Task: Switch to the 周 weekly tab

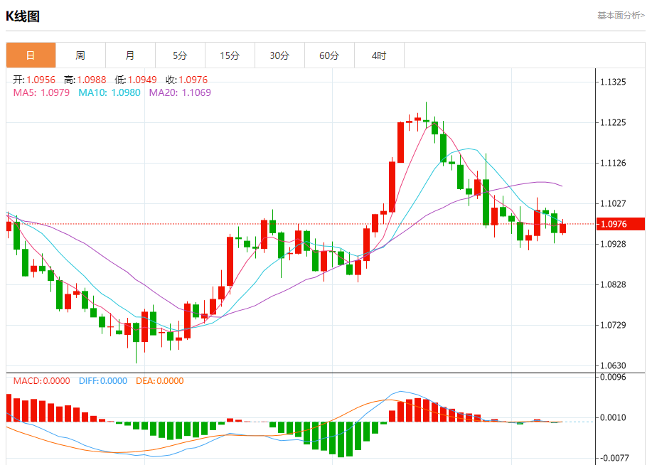Action: [80, 55]
